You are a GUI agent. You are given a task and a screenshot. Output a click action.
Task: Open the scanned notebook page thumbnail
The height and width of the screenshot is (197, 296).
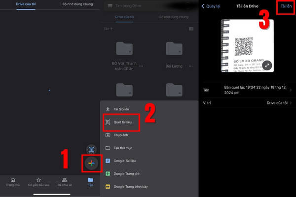247,46
